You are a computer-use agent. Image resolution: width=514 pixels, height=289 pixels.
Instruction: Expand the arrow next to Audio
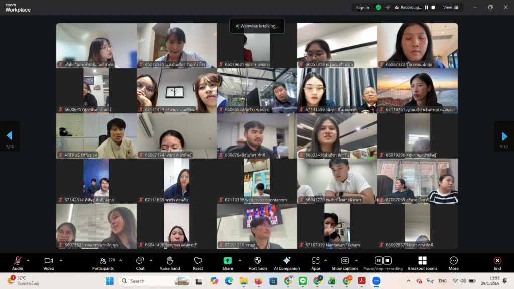tap(28, 260)
